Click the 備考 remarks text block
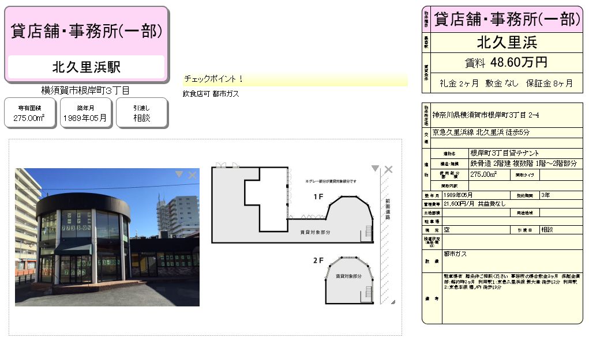The width and height of the screenshot is (589, 345). click(512, 298)
